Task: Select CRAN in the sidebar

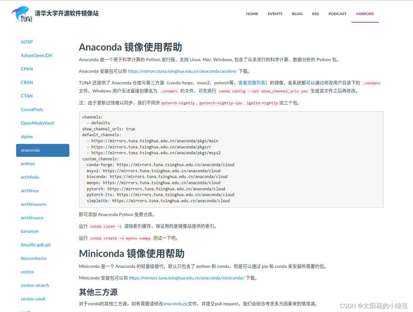Action: point(27,82)
